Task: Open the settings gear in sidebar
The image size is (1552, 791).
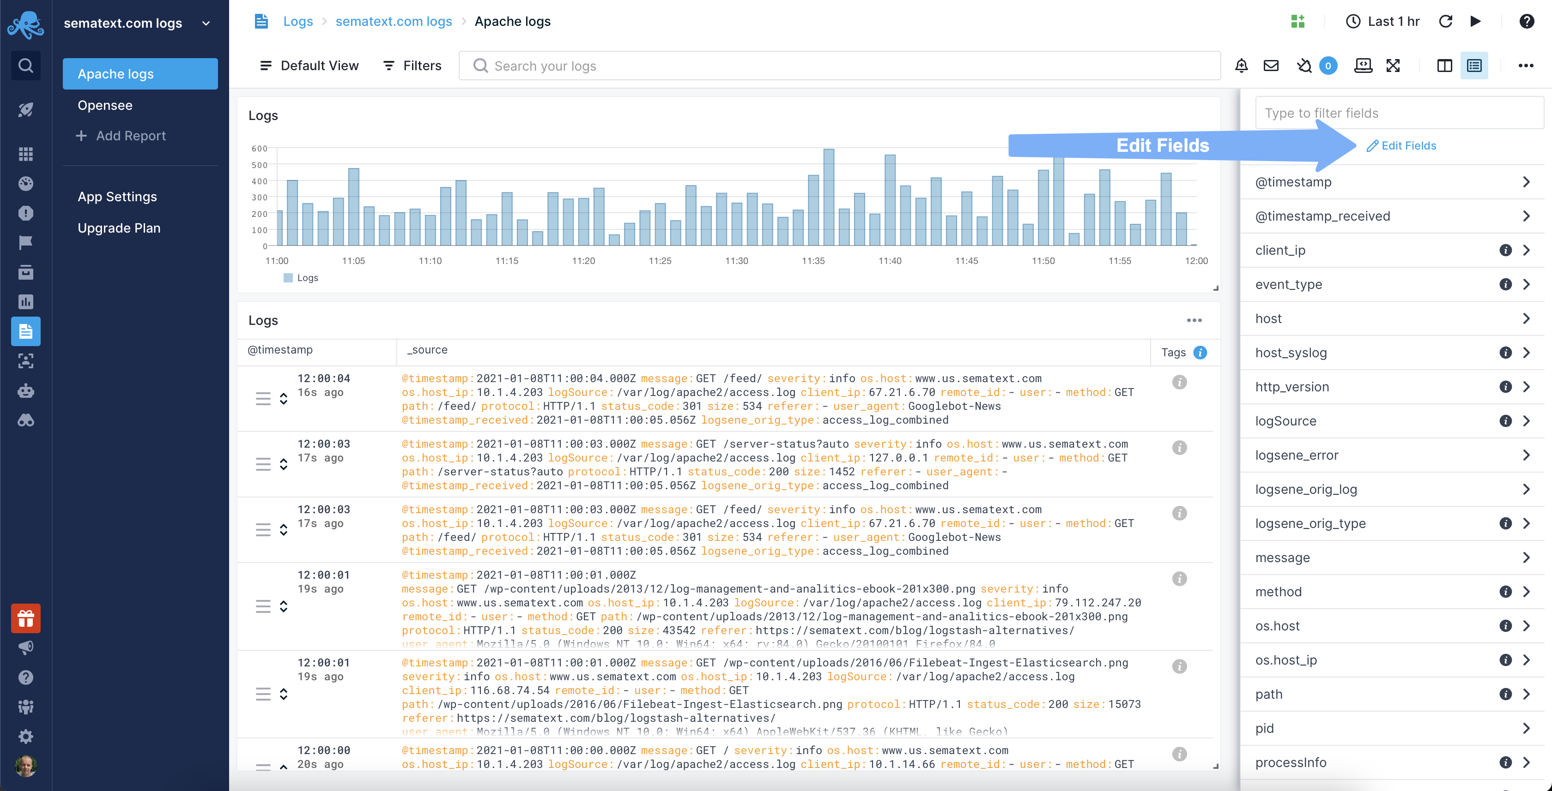Action: pyautogui.click(x=25, y=736)
